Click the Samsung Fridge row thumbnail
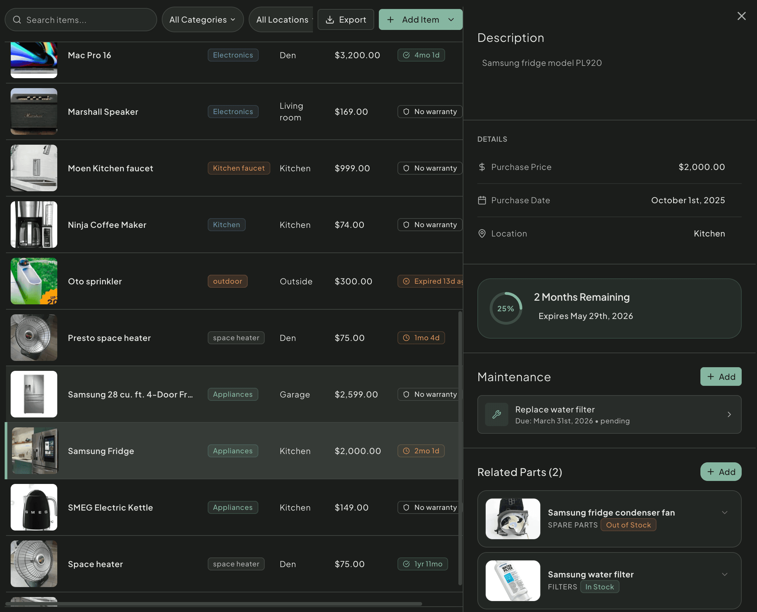Image resolution: width=757 pixels, height=612 pixels. 34,451
